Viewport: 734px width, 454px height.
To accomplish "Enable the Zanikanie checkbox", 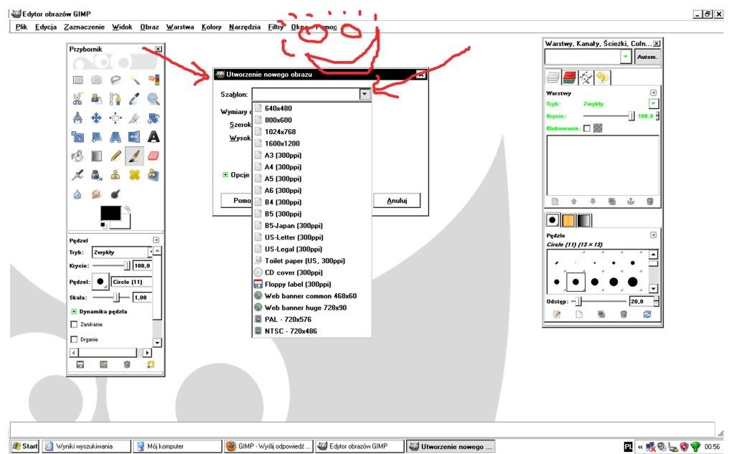I will (75, 325).
